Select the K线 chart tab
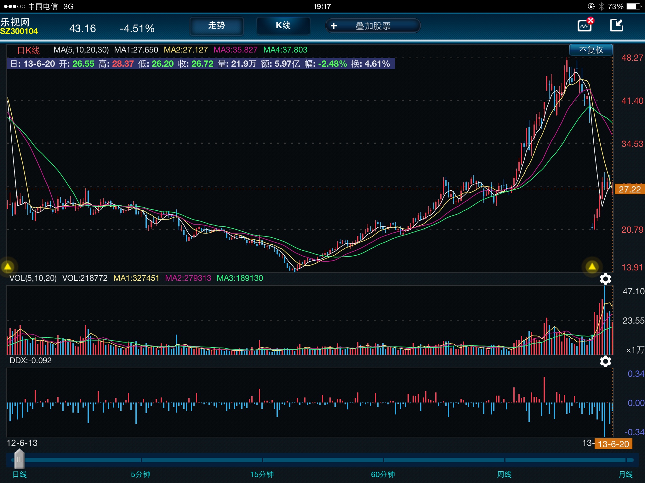Screen dimensions: 645x483 tap(283, 26)
